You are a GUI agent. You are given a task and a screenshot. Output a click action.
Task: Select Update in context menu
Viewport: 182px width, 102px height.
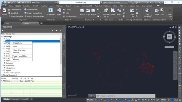pyautogui.click(x=16, y=52)
